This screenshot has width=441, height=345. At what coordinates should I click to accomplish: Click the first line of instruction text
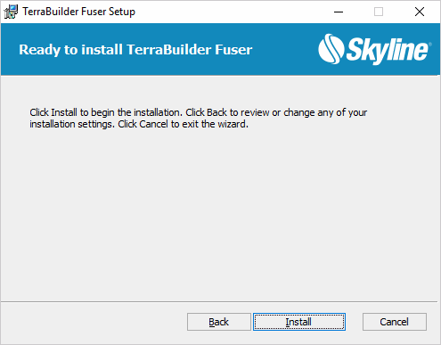(x=199, y=112)
